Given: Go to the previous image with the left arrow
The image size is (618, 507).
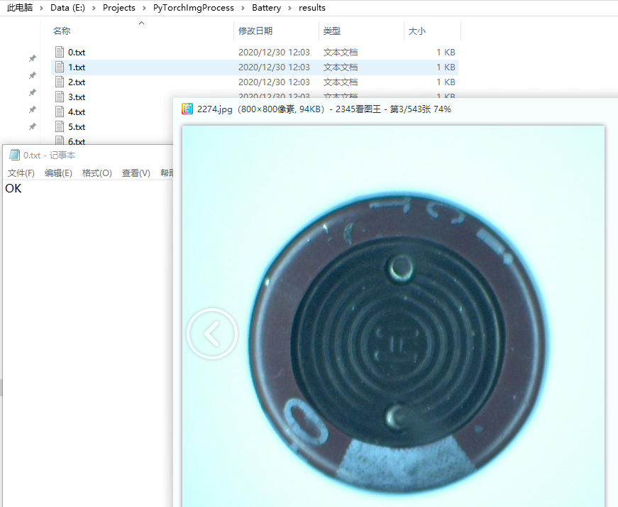Looking at the screenshot, I should [x=212, y=334].
